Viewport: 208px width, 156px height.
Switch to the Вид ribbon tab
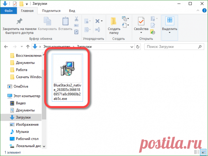(72, 11)
